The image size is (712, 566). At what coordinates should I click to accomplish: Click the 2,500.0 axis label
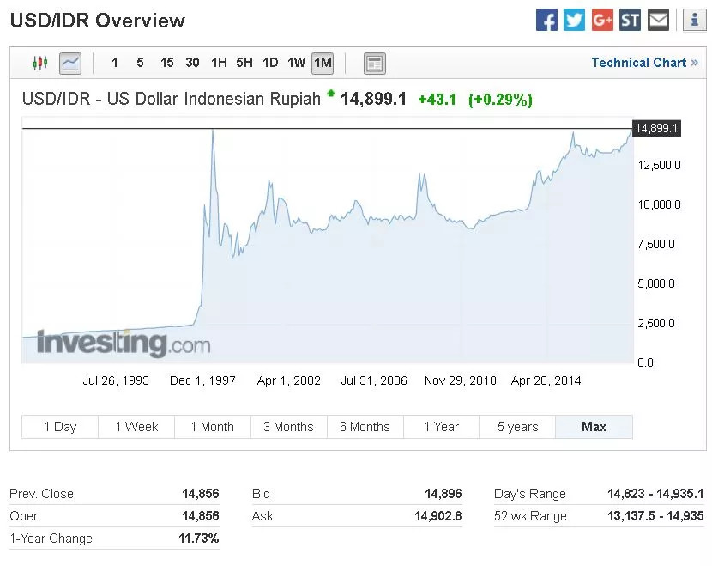coord(656,323)
